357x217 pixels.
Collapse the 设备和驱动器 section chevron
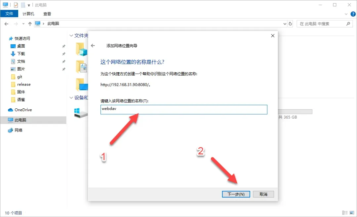click(71, 97)
